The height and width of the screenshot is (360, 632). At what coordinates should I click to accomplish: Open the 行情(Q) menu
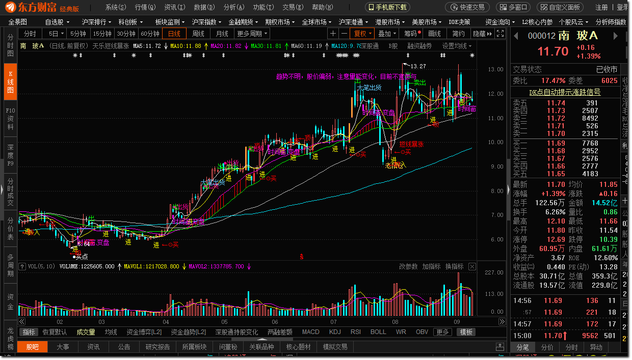point(145,7)
